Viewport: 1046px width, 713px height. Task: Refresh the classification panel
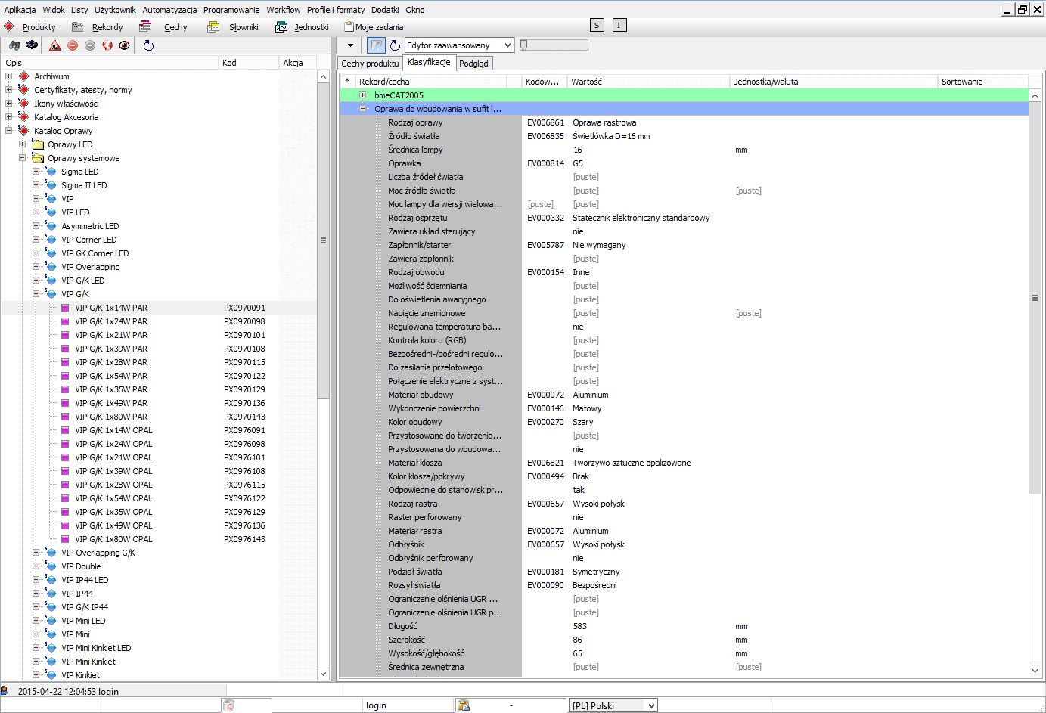395,45
